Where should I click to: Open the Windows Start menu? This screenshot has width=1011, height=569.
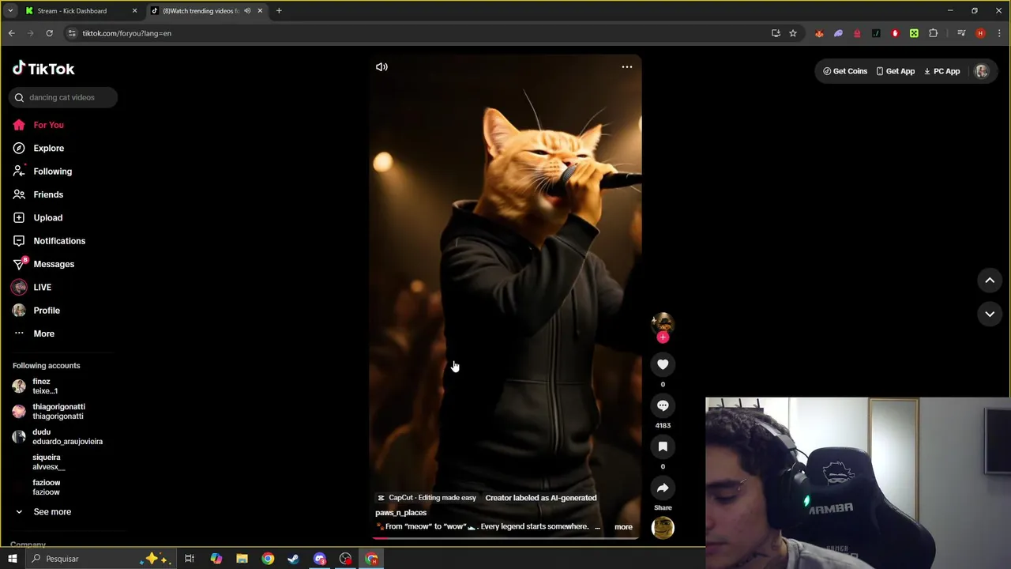pos(12,559)
